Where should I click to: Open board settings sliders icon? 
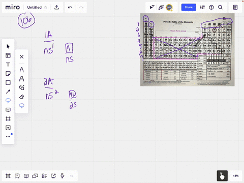(202, 7)
